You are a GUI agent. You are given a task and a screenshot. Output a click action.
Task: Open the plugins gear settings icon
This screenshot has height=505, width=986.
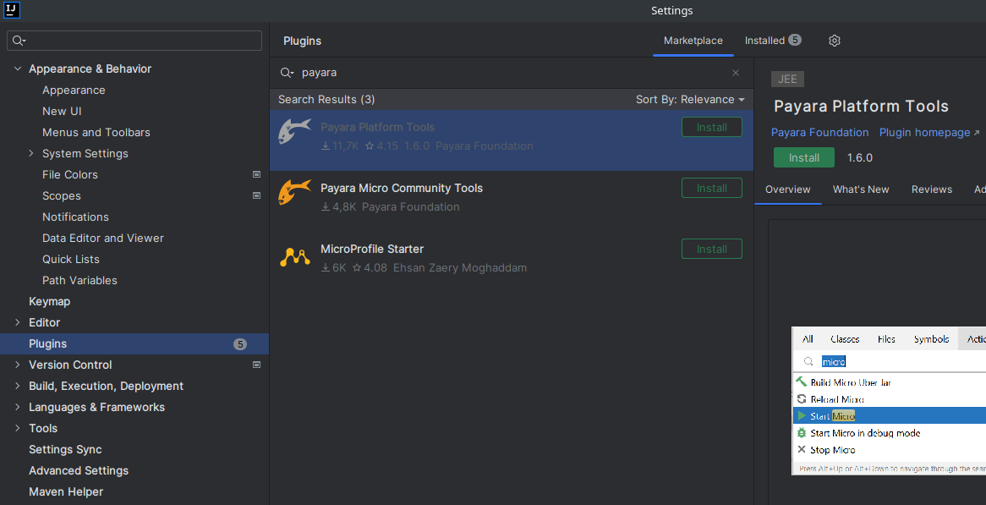coord(834,40)
